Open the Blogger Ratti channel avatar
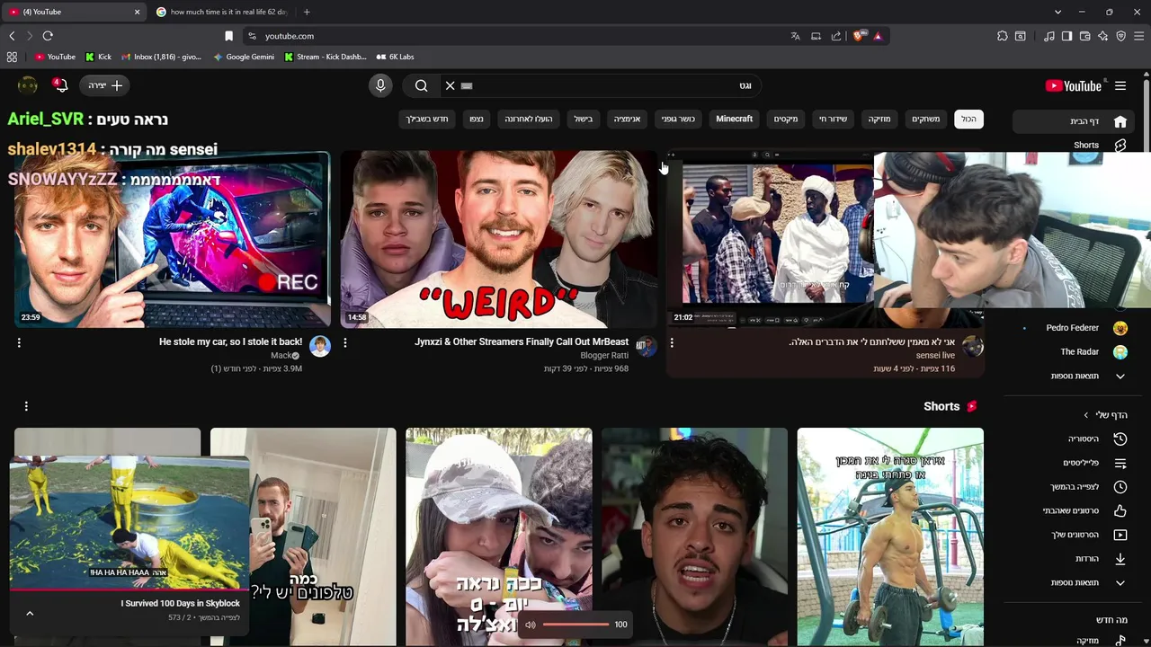Screen dimensions: 1151x647 (647, 346)
